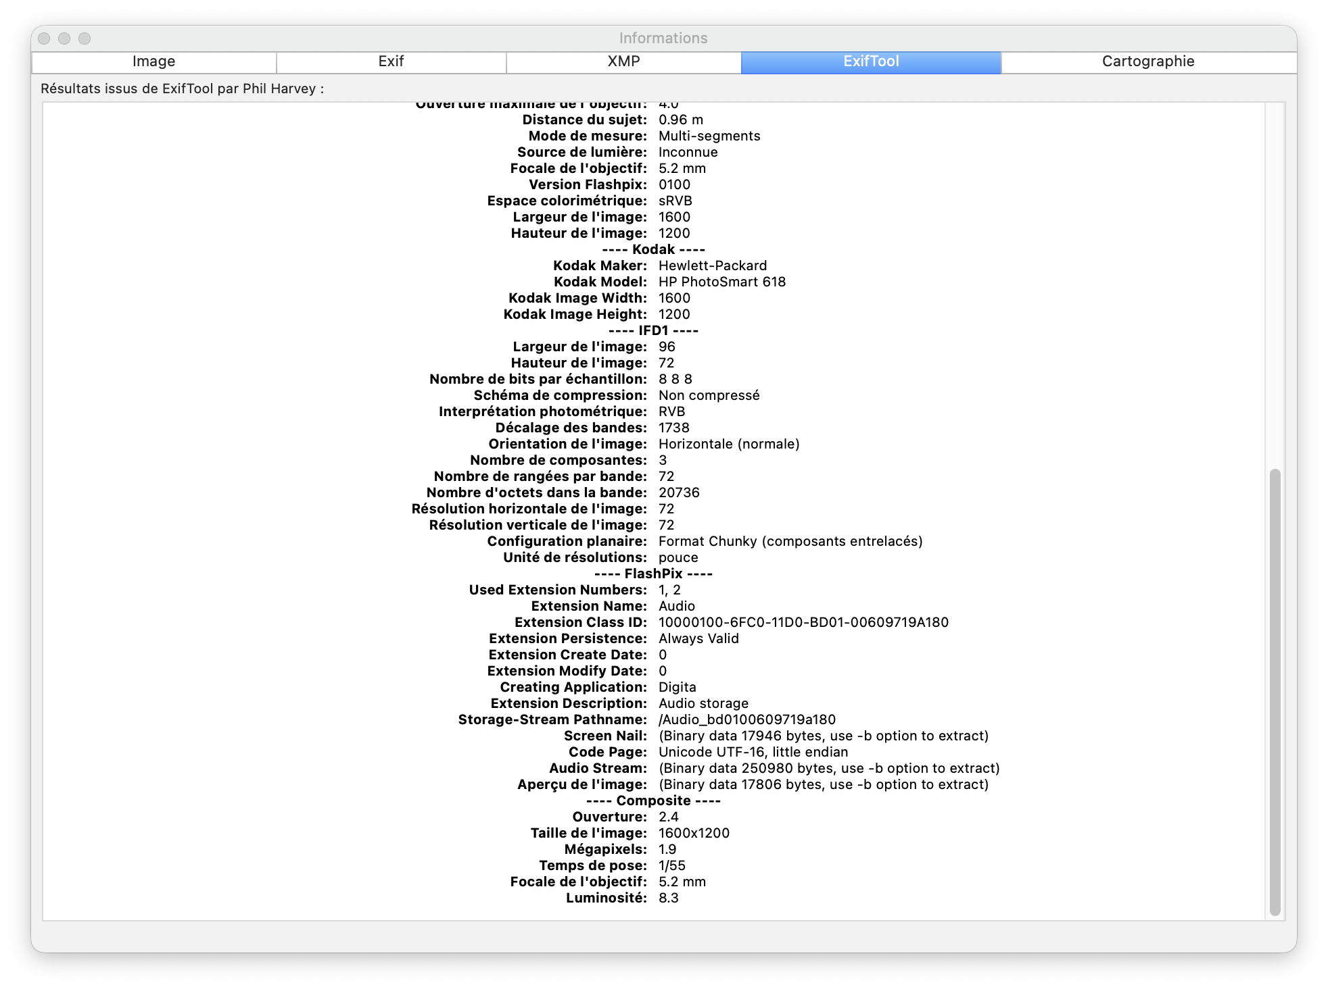Click the zoom window button
This screenshot has height=989, width=1328.
click(85, 39)
